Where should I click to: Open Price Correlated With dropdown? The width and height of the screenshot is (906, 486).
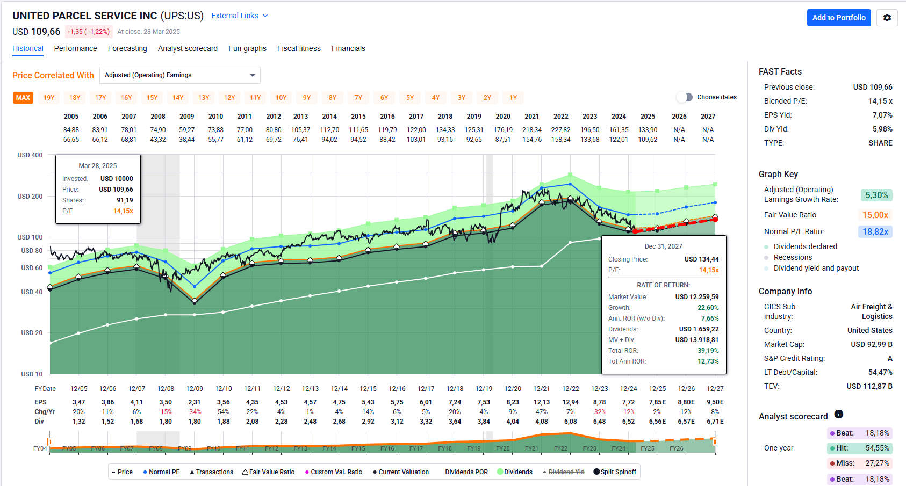pyautogui.click(x=179, y=75)
